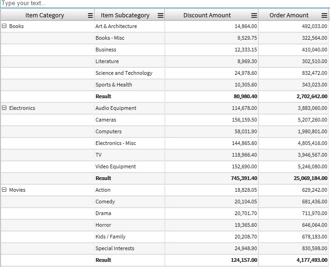Collapse the Movies category group
The width and height of the screenshot is (330, 267).
pyautogui.click(x=5, y=190)
